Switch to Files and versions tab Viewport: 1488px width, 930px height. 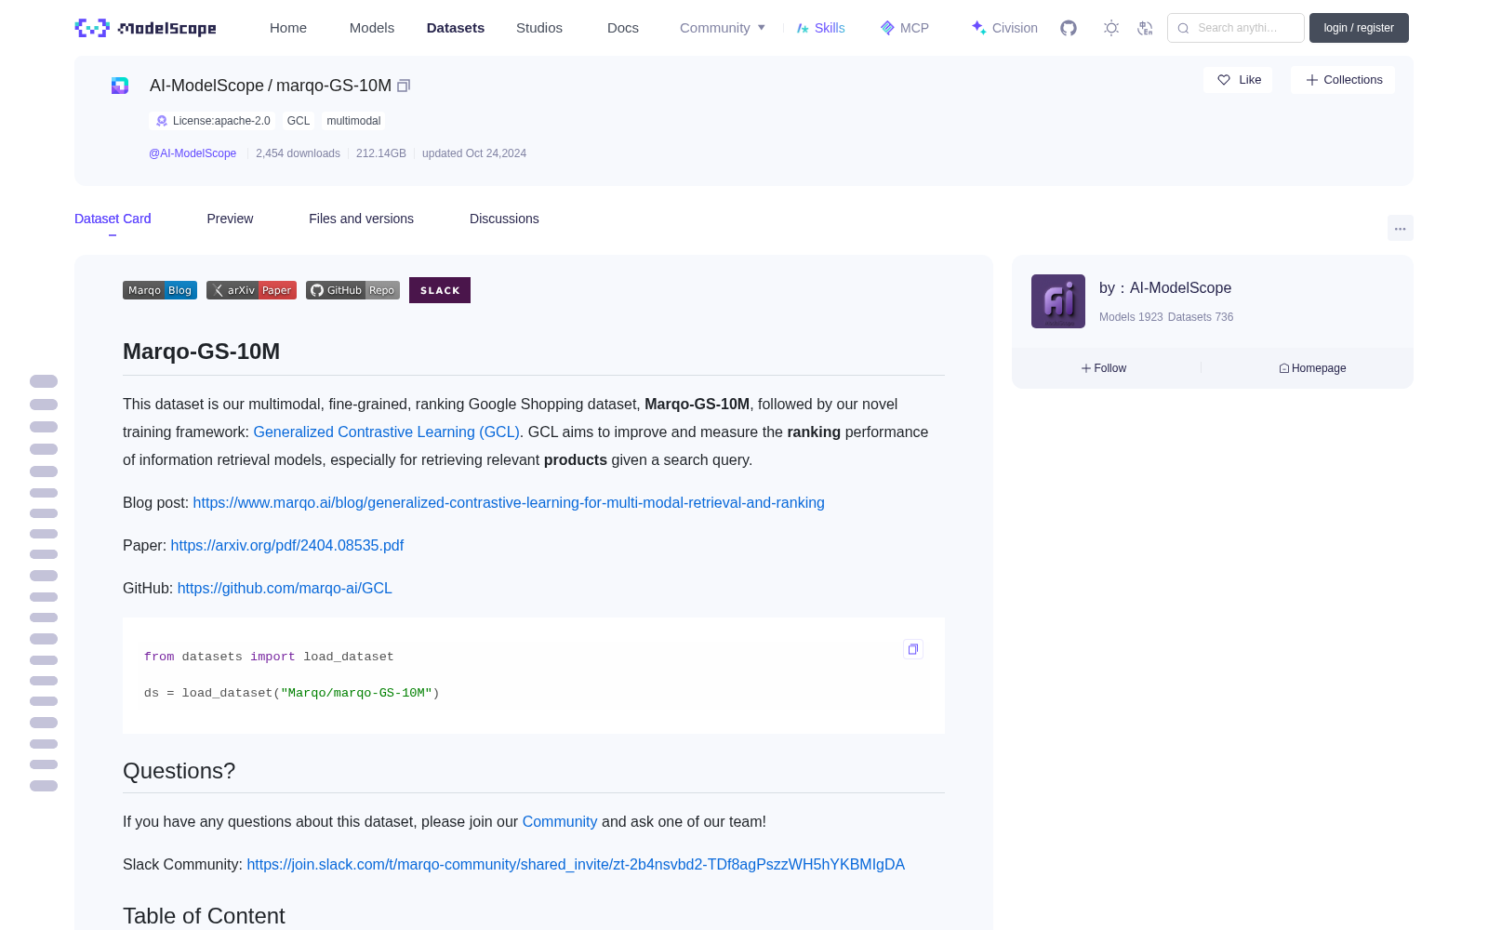point(361,219)
